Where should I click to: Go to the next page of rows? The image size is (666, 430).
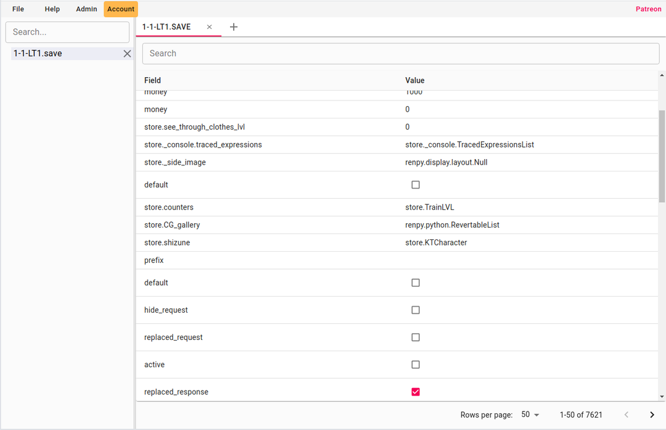pyautogui.click(x=652, y=415)
